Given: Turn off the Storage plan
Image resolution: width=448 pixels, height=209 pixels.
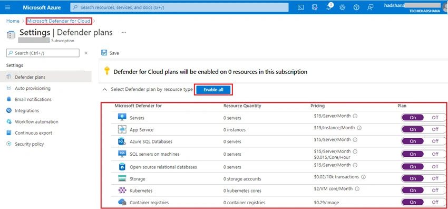Looking at the screenshot, I should tap(435, 178).
